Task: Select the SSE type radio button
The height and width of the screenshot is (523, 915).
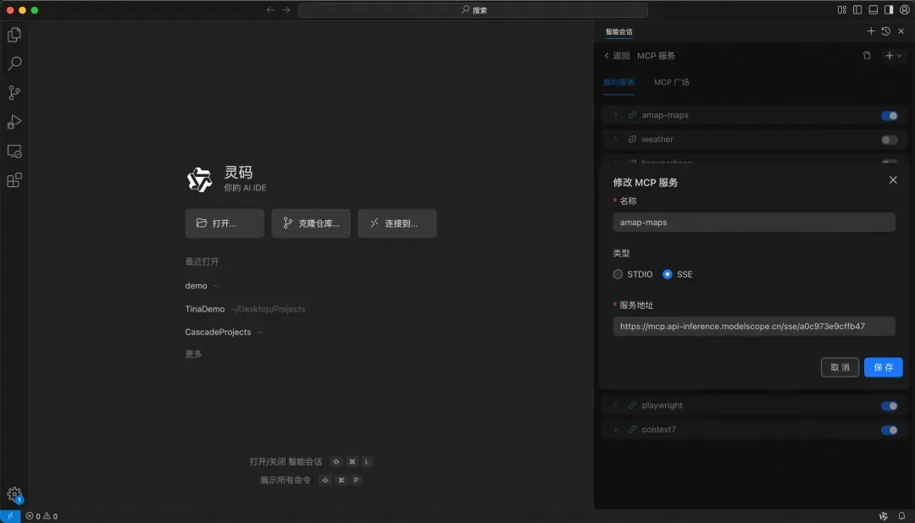Action: [667, 274]
